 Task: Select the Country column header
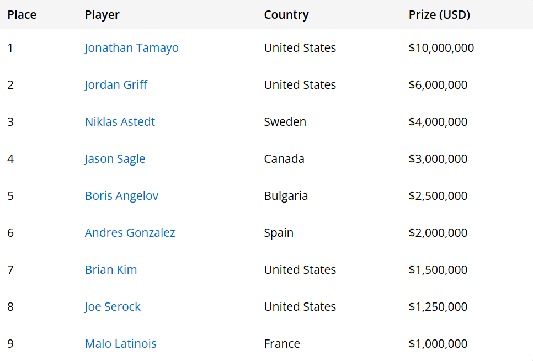click(286, 15)
